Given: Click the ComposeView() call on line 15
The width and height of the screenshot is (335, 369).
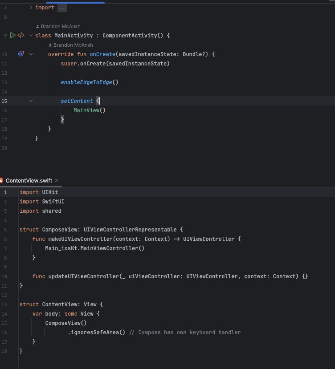Looking at the screenshot, I should tap(66, 323).
